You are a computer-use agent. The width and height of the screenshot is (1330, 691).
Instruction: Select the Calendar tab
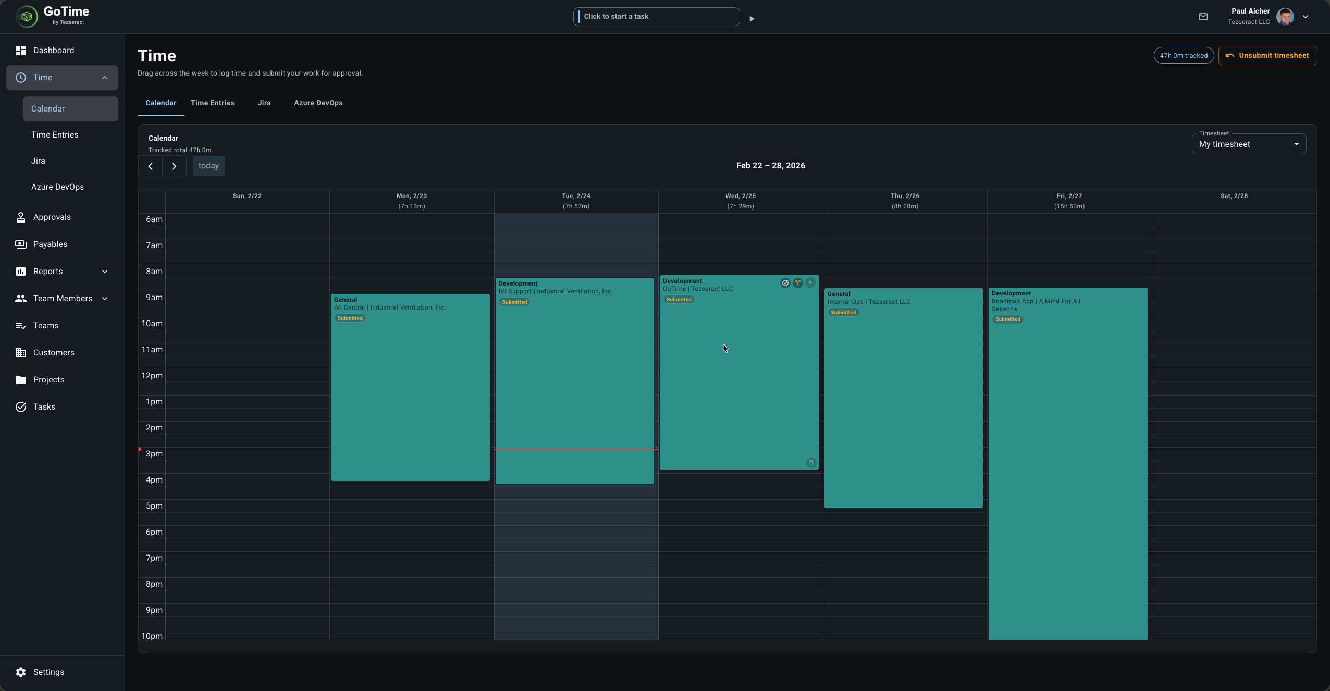pos(161,103)
